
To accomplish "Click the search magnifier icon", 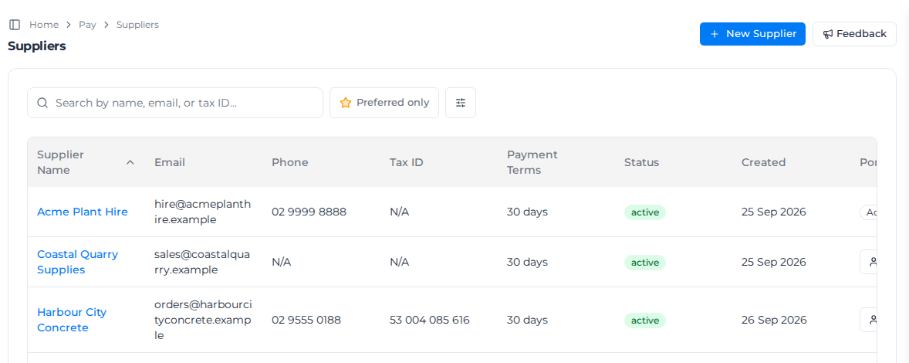I will (42, 103).
